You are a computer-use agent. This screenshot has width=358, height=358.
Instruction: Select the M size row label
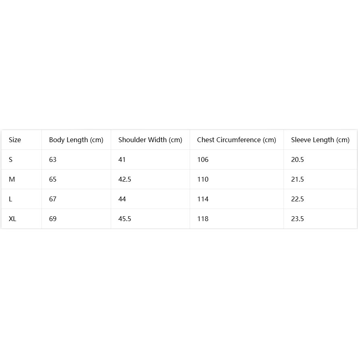tap(12, 179)
